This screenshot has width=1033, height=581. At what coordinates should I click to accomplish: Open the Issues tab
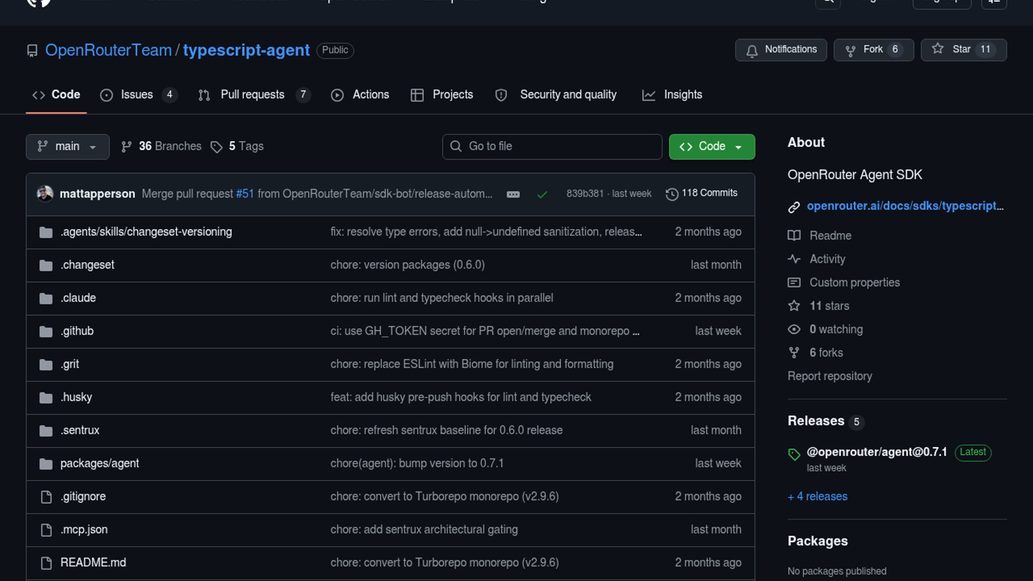coord(138,95)
